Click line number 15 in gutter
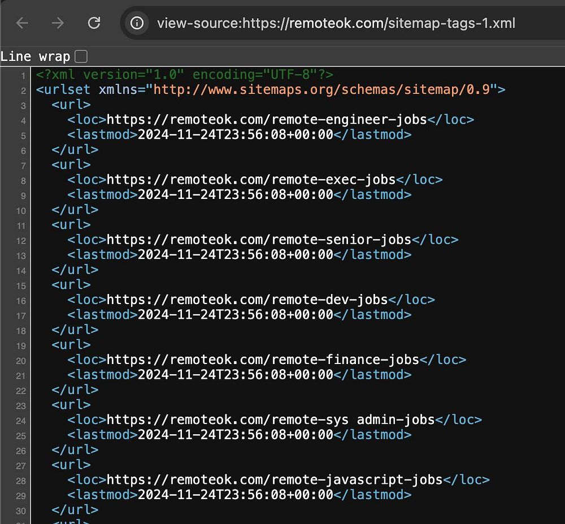 pos(21,285)
